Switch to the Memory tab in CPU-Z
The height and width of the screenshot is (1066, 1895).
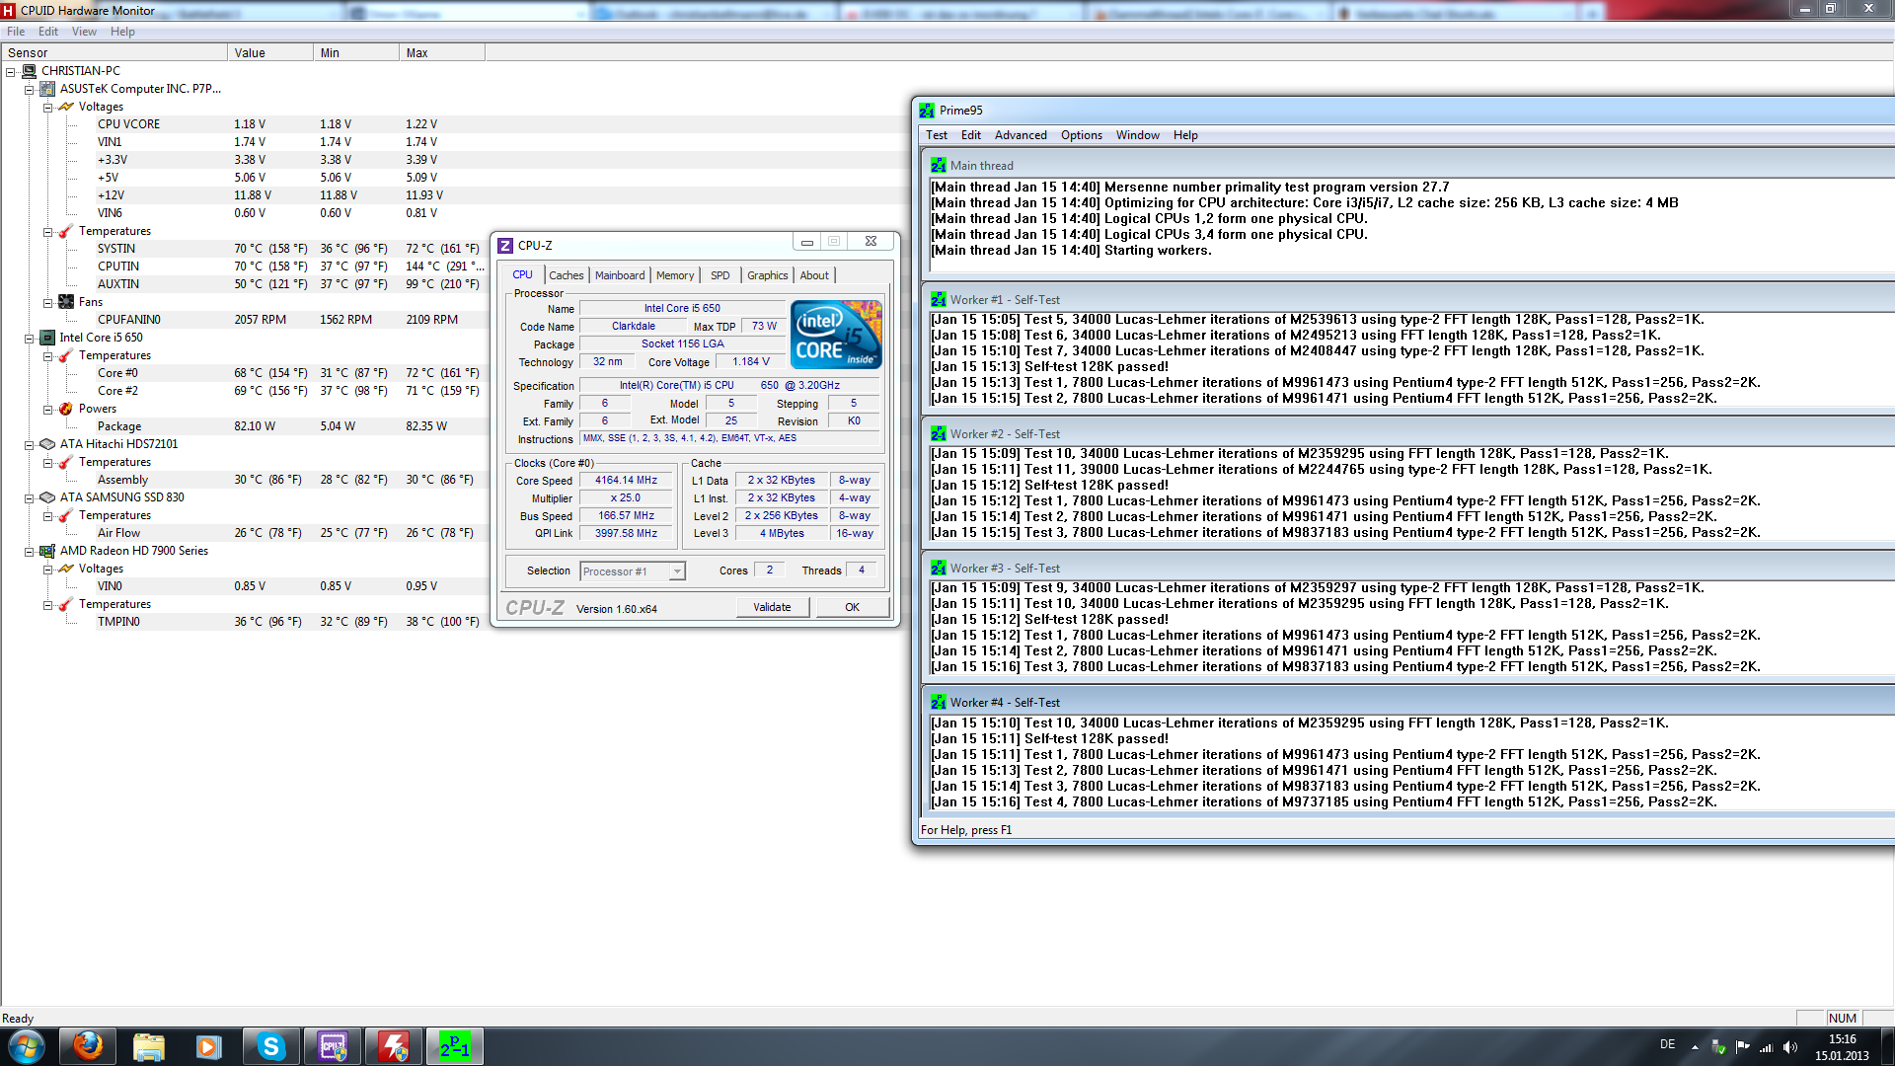[x=675, y=275]
